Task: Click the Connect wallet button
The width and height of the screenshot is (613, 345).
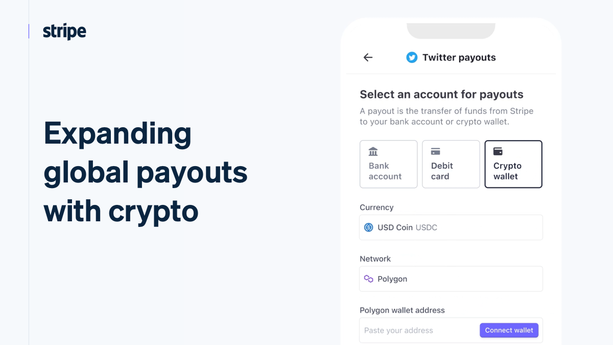Action: coord(509,330)
